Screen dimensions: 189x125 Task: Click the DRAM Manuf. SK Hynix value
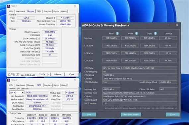37,103
